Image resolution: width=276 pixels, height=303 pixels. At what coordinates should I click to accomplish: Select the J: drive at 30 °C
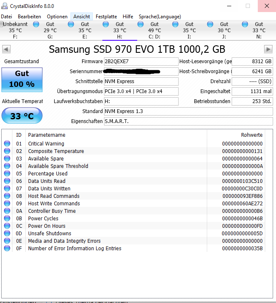[x=224, y=30]
